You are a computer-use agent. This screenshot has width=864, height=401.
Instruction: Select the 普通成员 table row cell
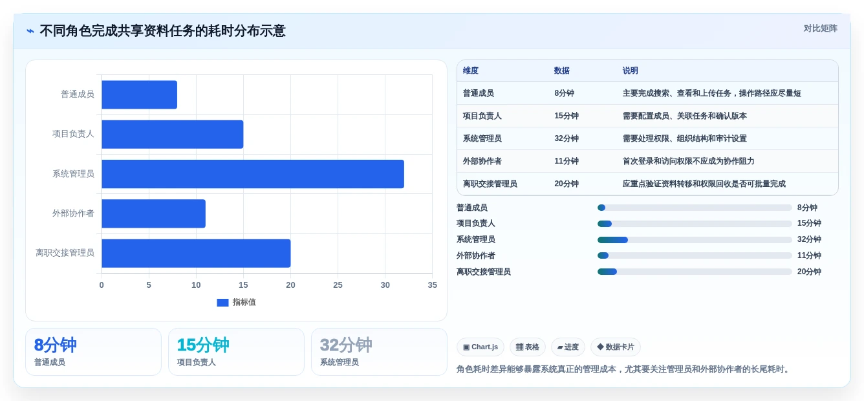click(x=479, y=93)
